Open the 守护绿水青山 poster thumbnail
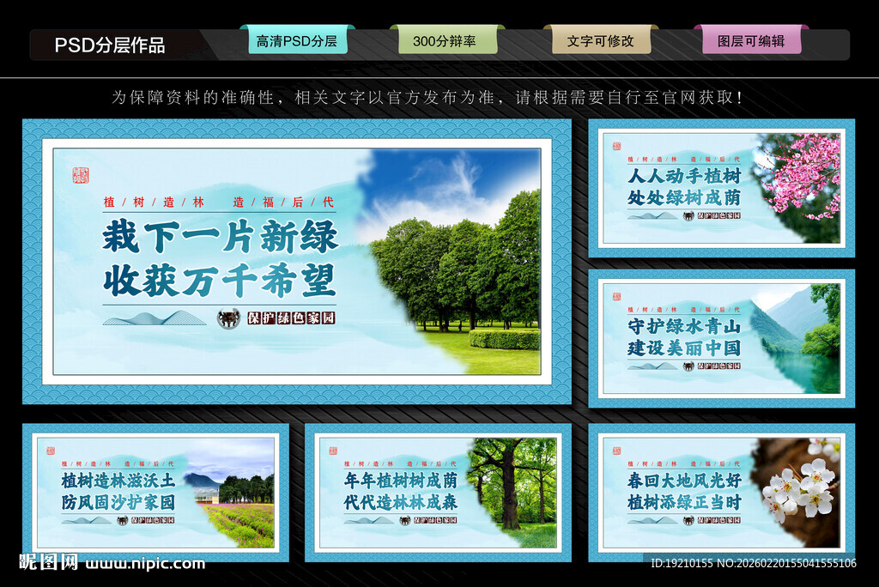Viewport: 879px width, 587px height. [721, 339]
